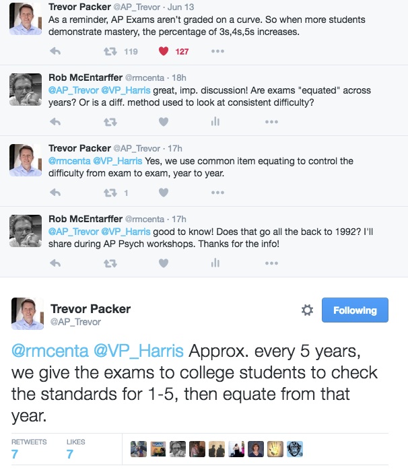Open the monkey avatar in likers row

(x=295, y=449)
